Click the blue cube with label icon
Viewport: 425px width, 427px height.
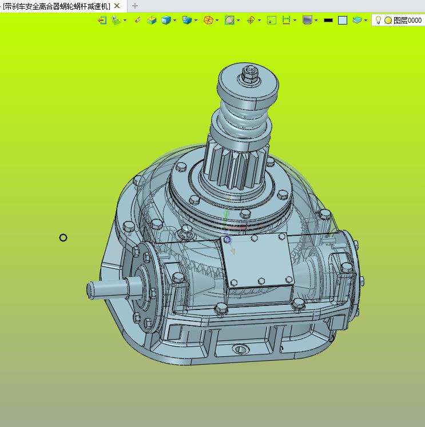[187, 20]
